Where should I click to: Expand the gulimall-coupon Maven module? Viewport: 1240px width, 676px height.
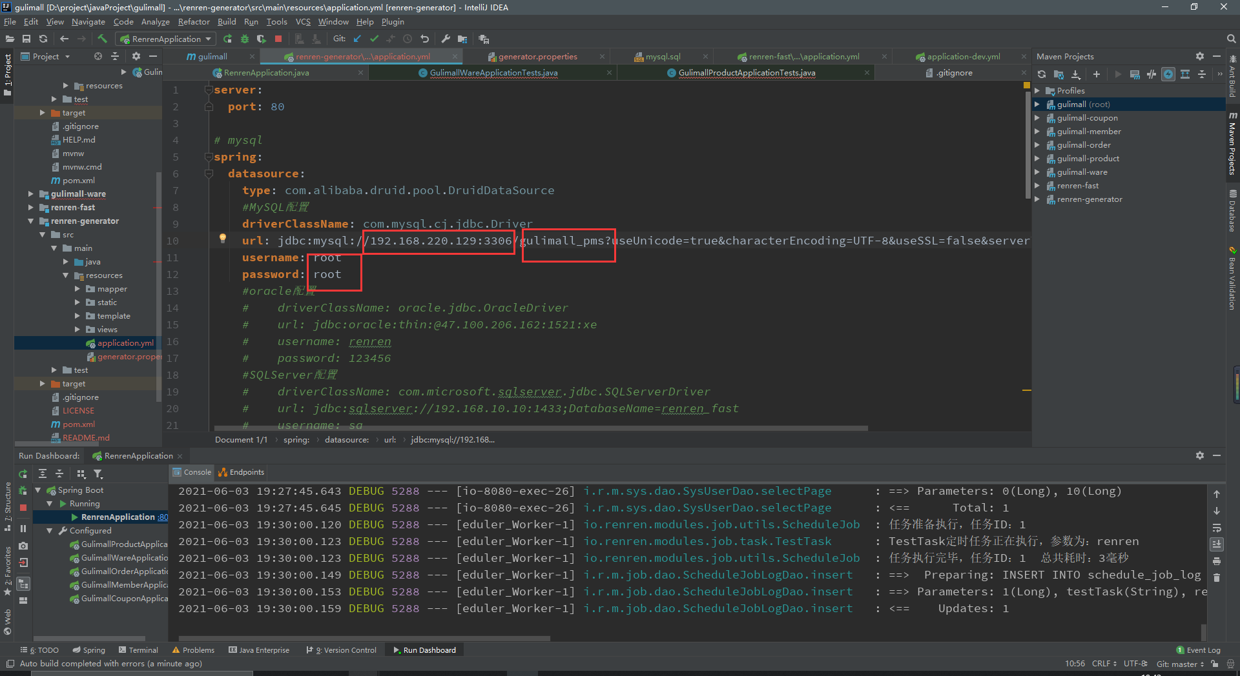[1037, 118]
